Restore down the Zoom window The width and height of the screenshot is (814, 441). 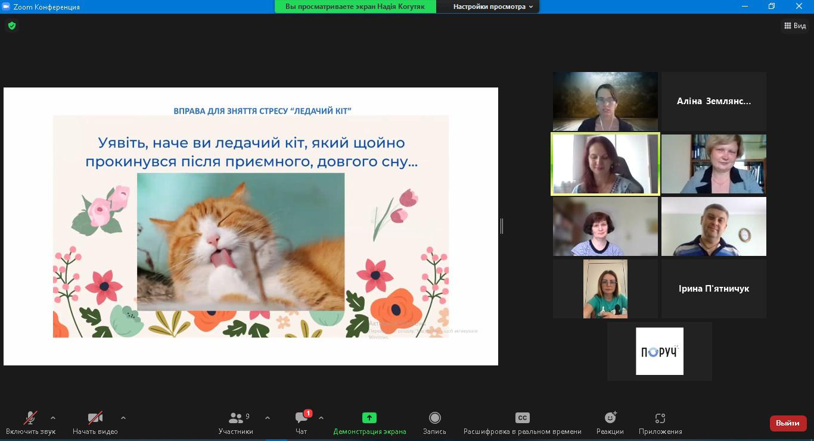(x=772, y=7)
